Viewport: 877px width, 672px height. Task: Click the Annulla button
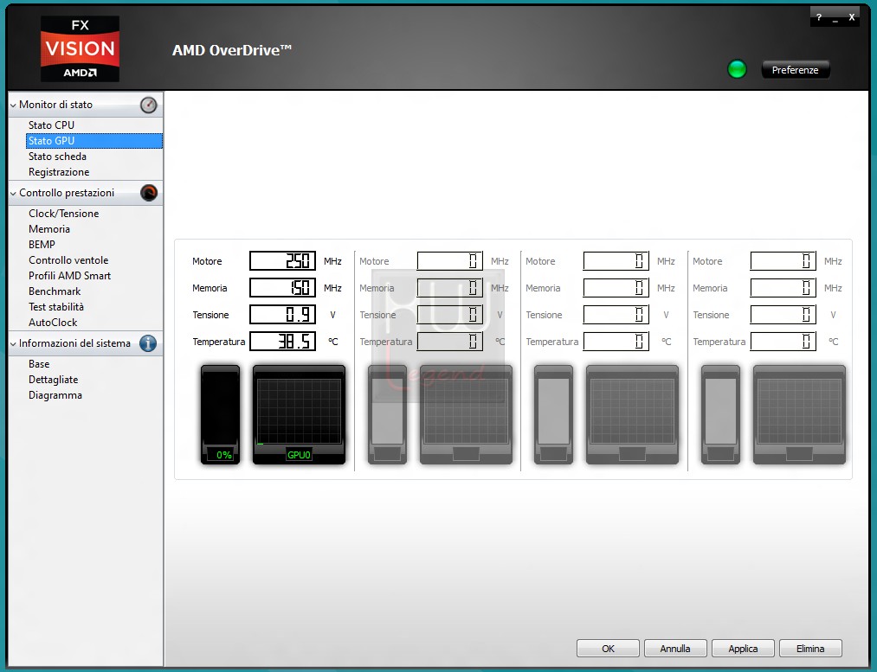tap(675, 649)
